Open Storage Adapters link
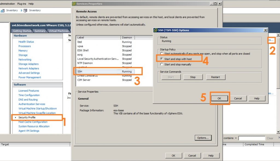The height and width of the screenshot is (161, 280). click(x=28, y=64)
